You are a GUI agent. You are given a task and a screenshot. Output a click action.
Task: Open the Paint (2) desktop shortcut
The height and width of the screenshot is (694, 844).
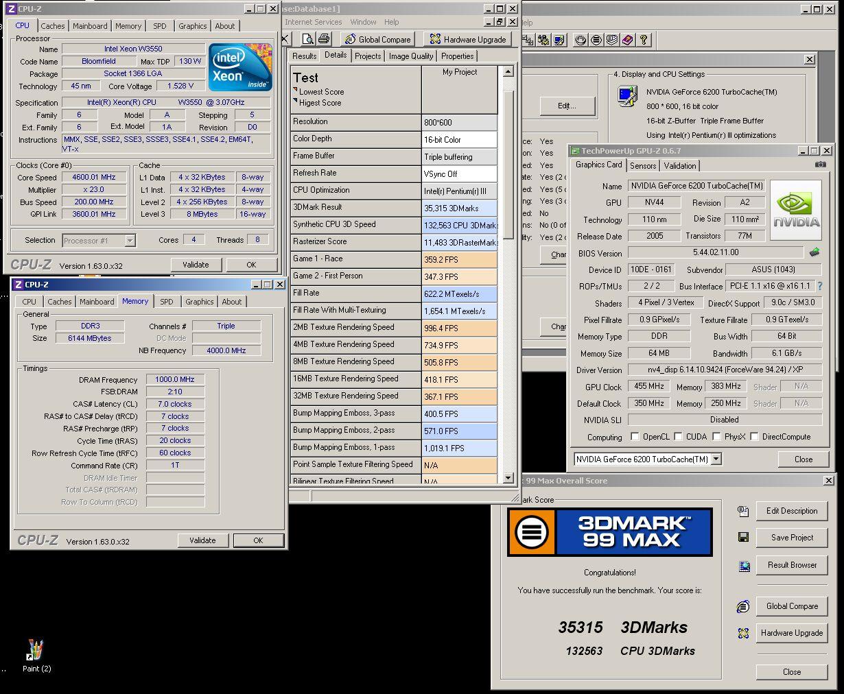[36, 656]
